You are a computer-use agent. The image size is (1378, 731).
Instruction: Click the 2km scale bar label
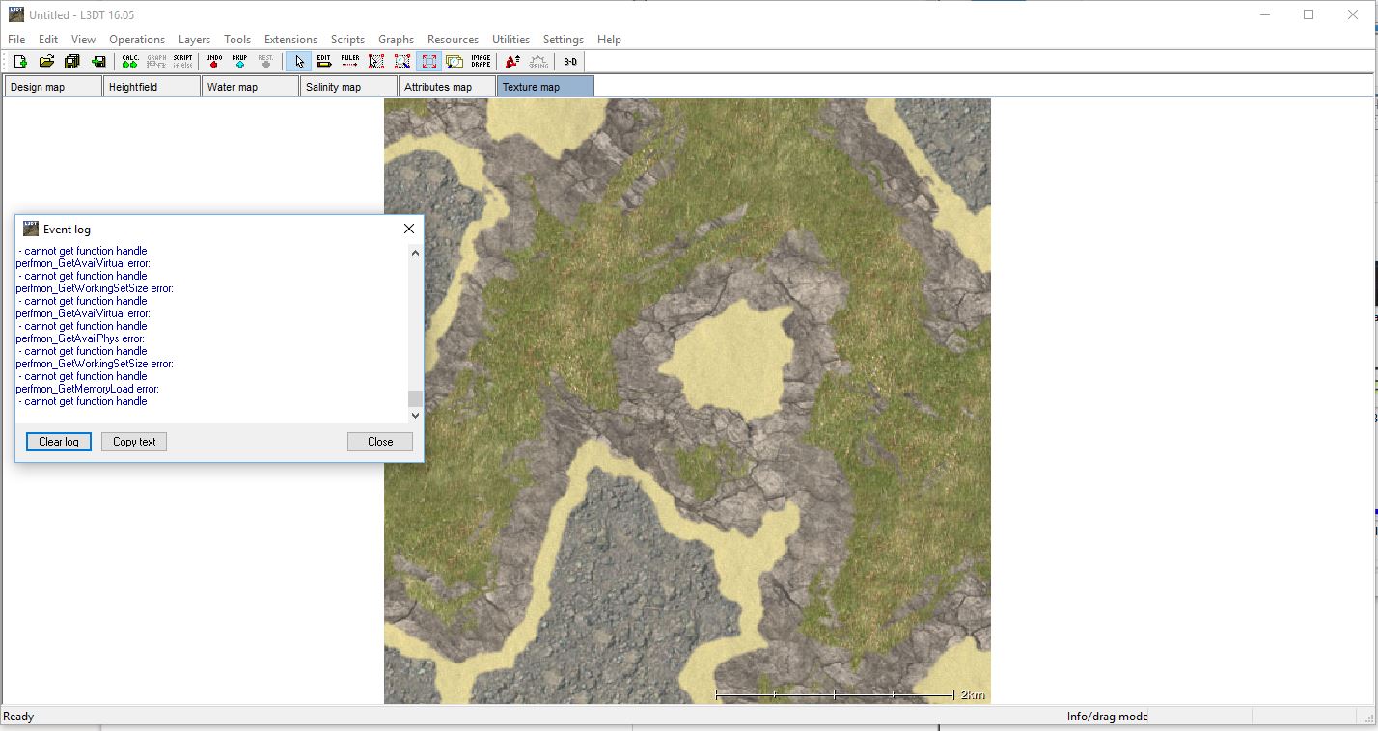tap(973, 694)
